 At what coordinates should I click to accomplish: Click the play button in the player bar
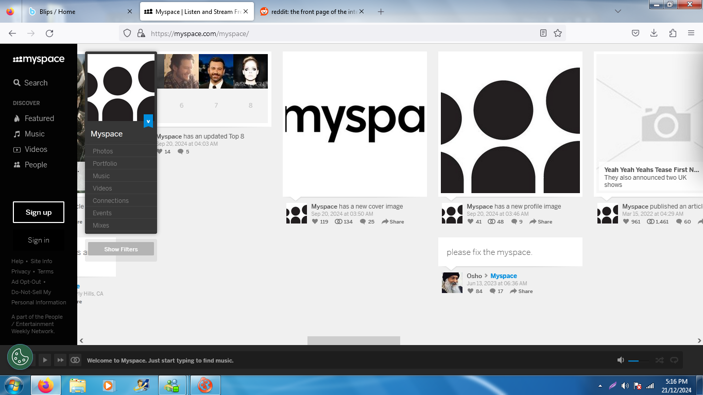tap(45, 360)
